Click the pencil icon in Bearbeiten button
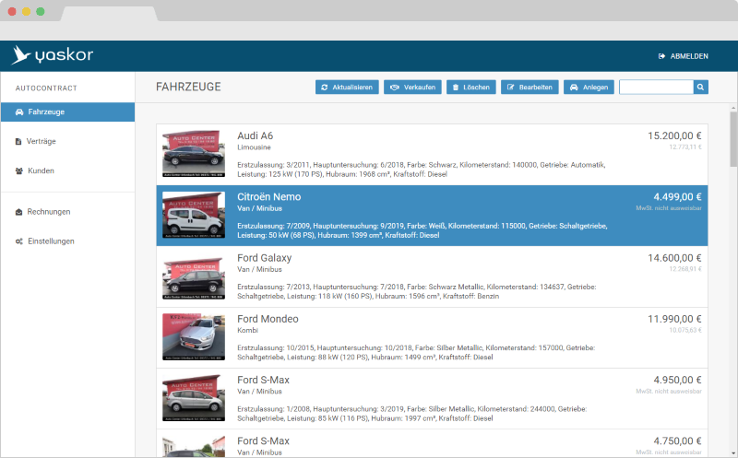This screenshot has height=458, width=738. coord(511,87)
